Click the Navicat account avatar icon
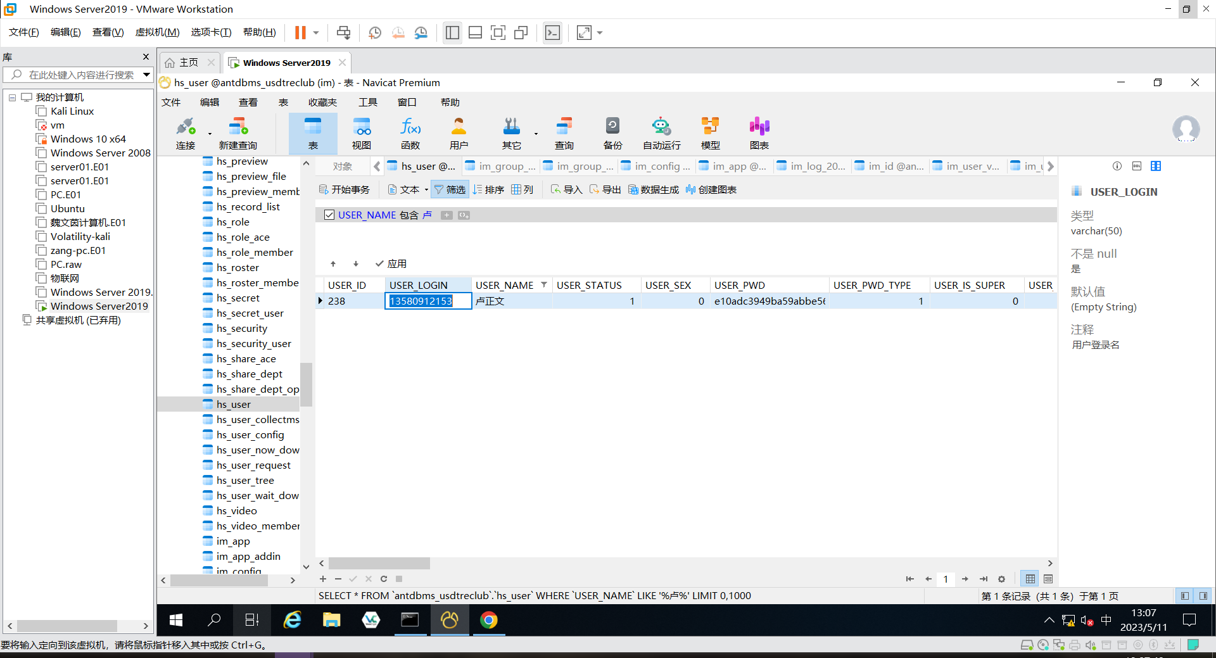1216x658 pixels. [1186, 129]
